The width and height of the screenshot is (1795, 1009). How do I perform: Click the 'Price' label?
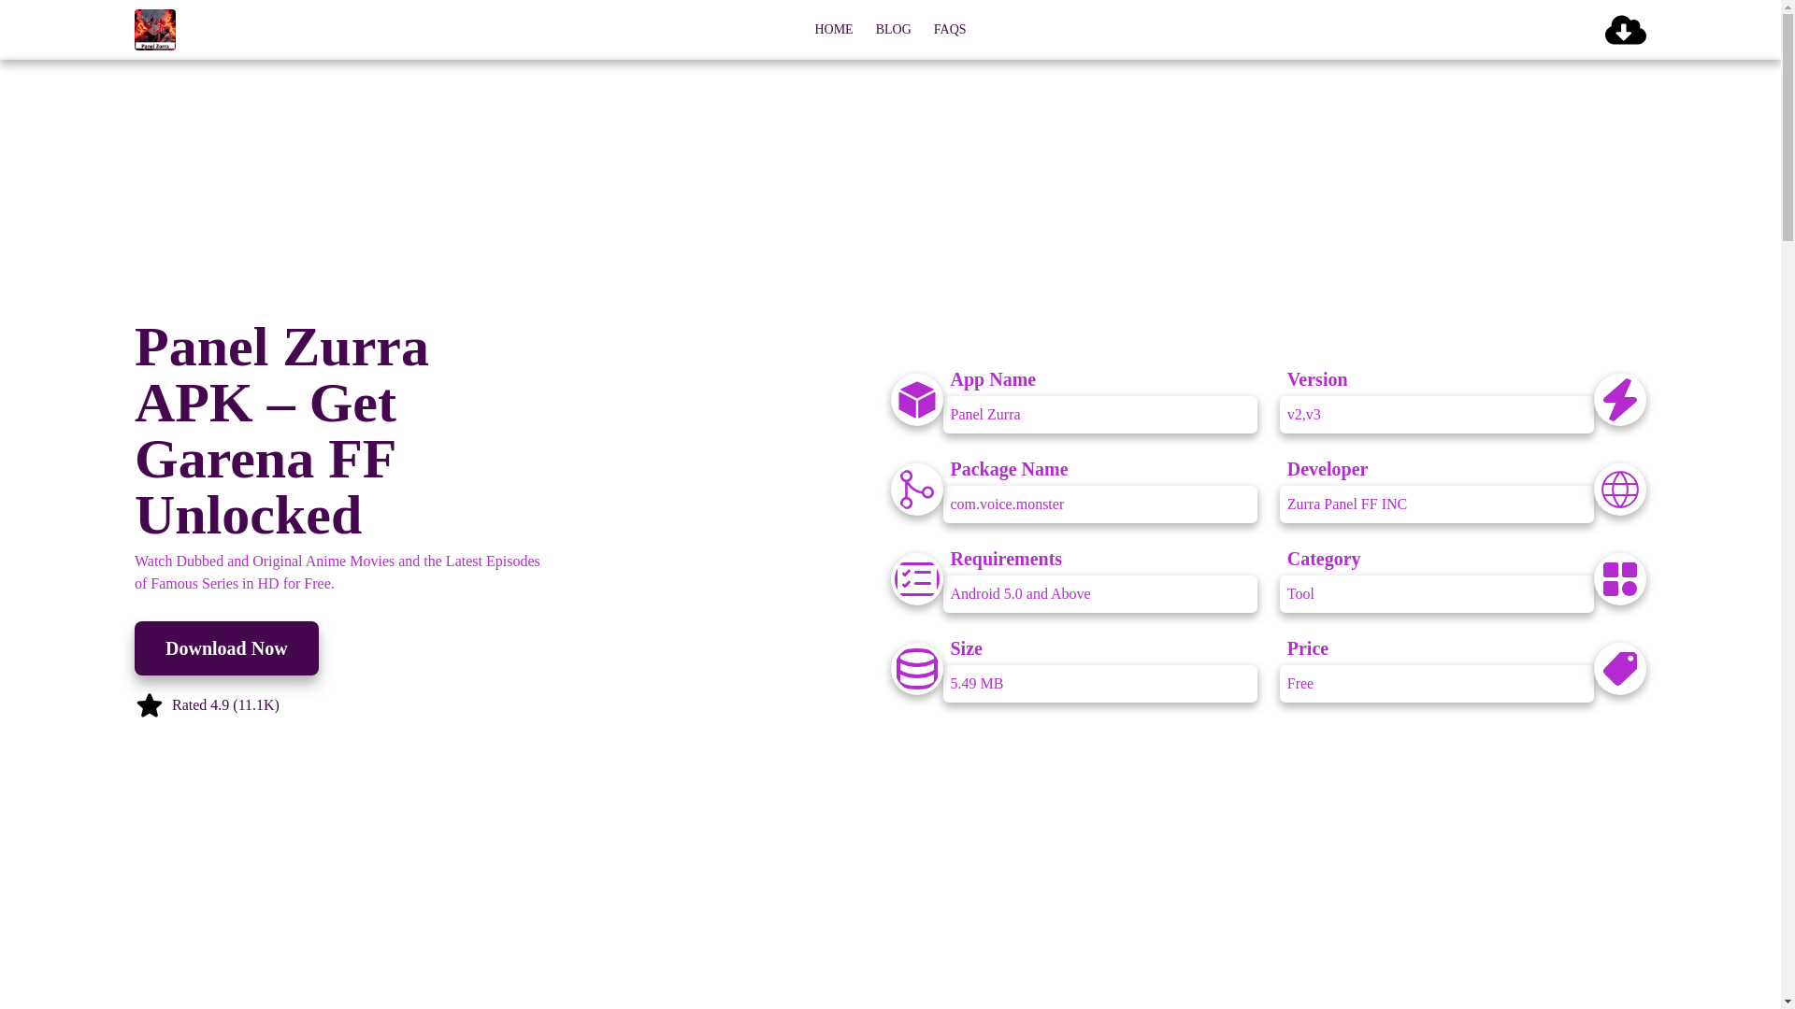coord(1307,648)
